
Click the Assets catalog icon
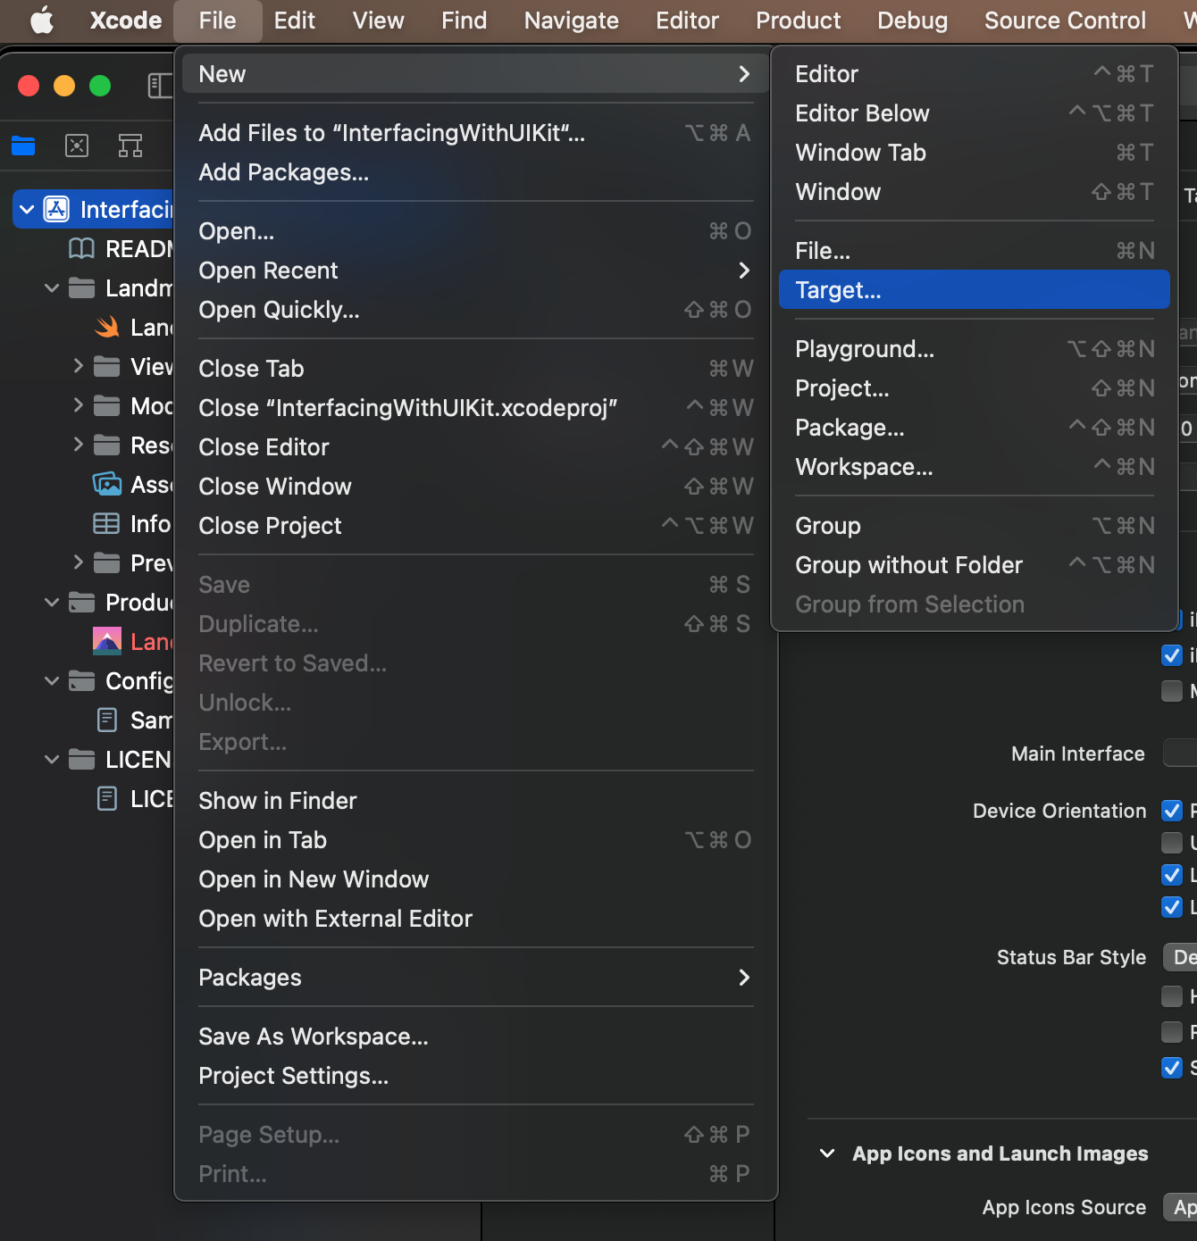pos(107,484)
